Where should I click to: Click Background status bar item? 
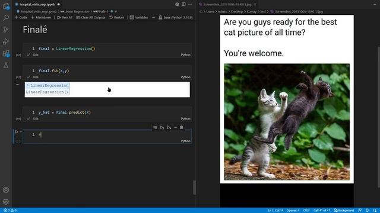tap(344, 211)
